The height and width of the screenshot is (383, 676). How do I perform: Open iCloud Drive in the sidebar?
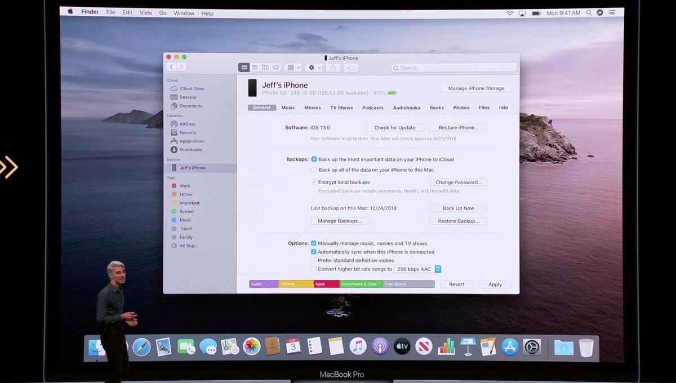tap(192, 88)
